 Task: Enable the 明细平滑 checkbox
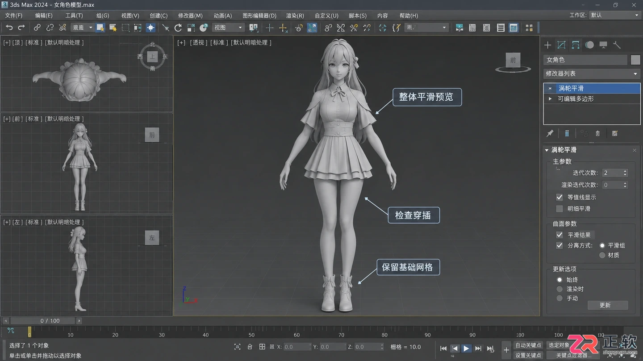pyautogui.click(x=559, y=209)
